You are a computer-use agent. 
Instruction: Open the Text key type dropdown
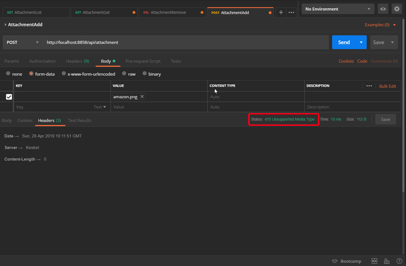coord(100,107)
